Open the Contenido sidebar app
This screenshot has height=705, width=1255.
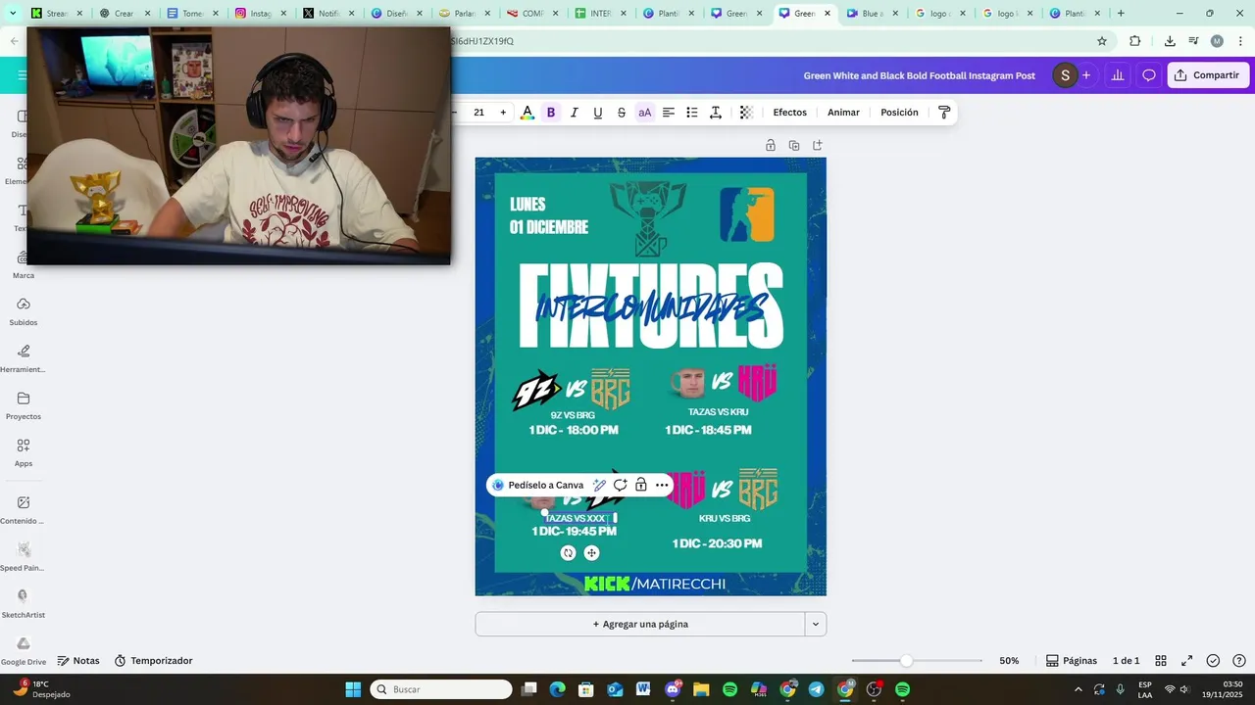pos(24,509)
